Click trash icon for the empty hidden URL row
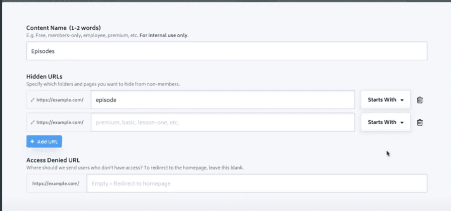This screenshot has width=451, height=211. (x=420, y=122)
